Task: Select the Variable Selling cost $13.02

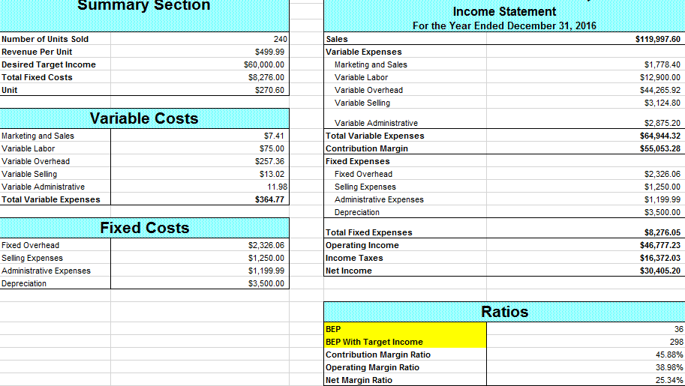Action: 272,174
